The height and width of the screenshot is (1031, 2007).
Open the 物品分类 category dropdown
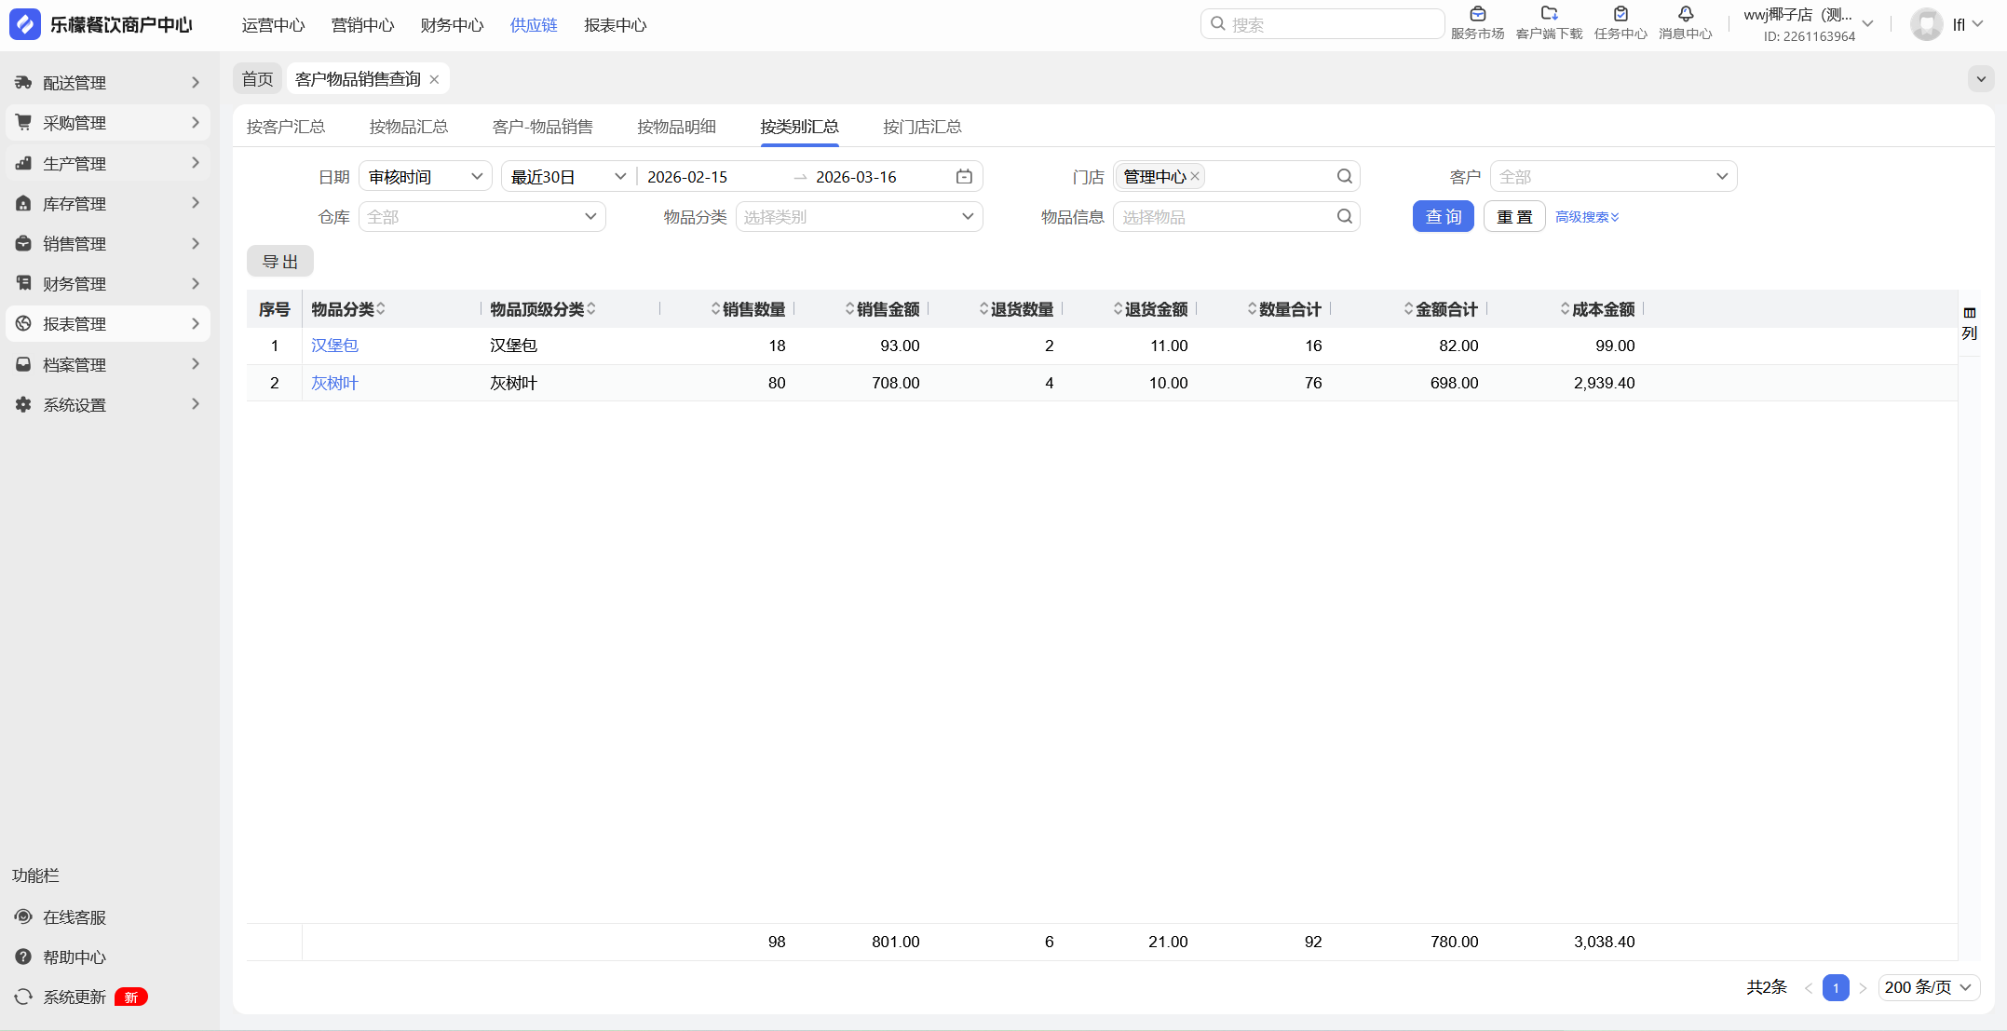coord(858,217)
